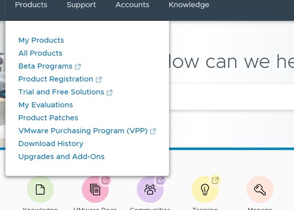Open the Training lightbulb icon

tap(205, 189)
